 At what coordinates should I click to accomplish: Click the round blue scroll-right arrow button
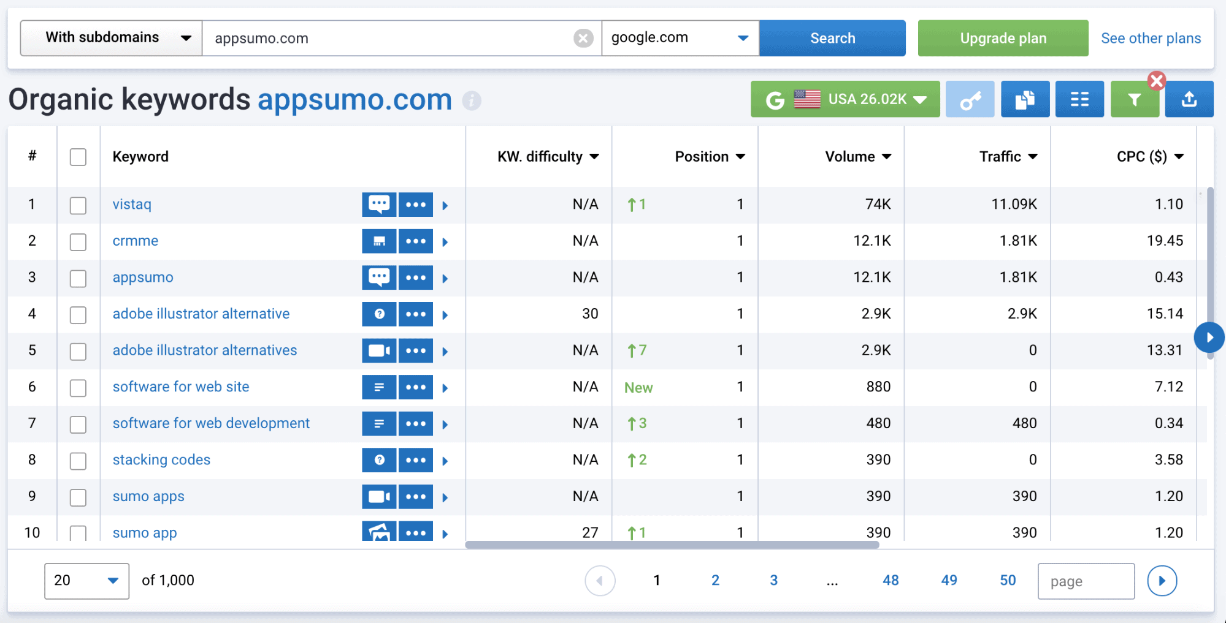point(1209,338)
